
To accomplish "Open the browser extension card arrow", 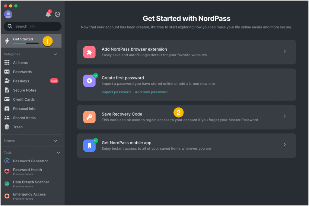I will [285, 51].
